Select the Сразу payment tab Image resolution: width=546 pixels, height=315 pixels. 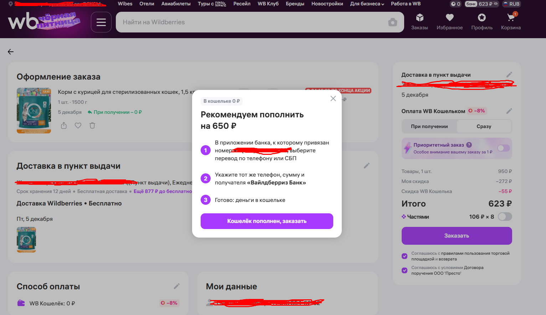484,126
